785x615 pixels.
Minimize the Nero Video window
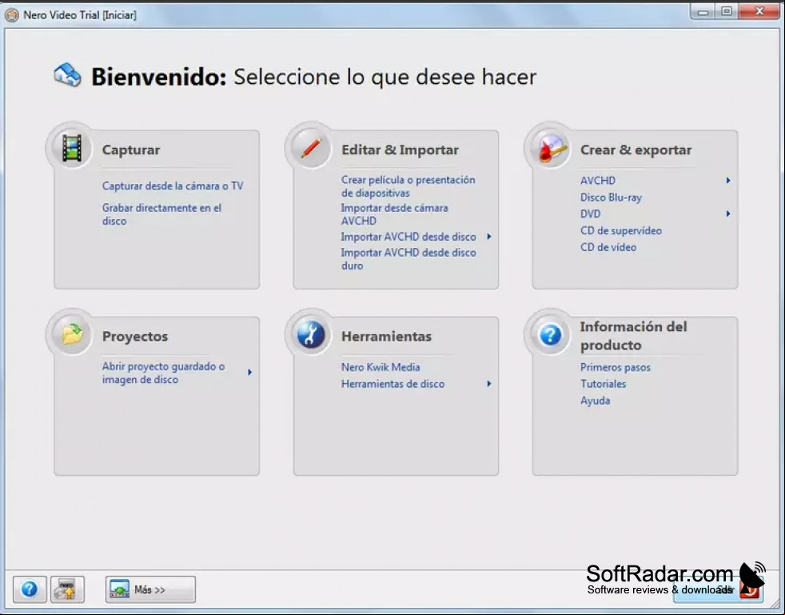pos(703,12)
